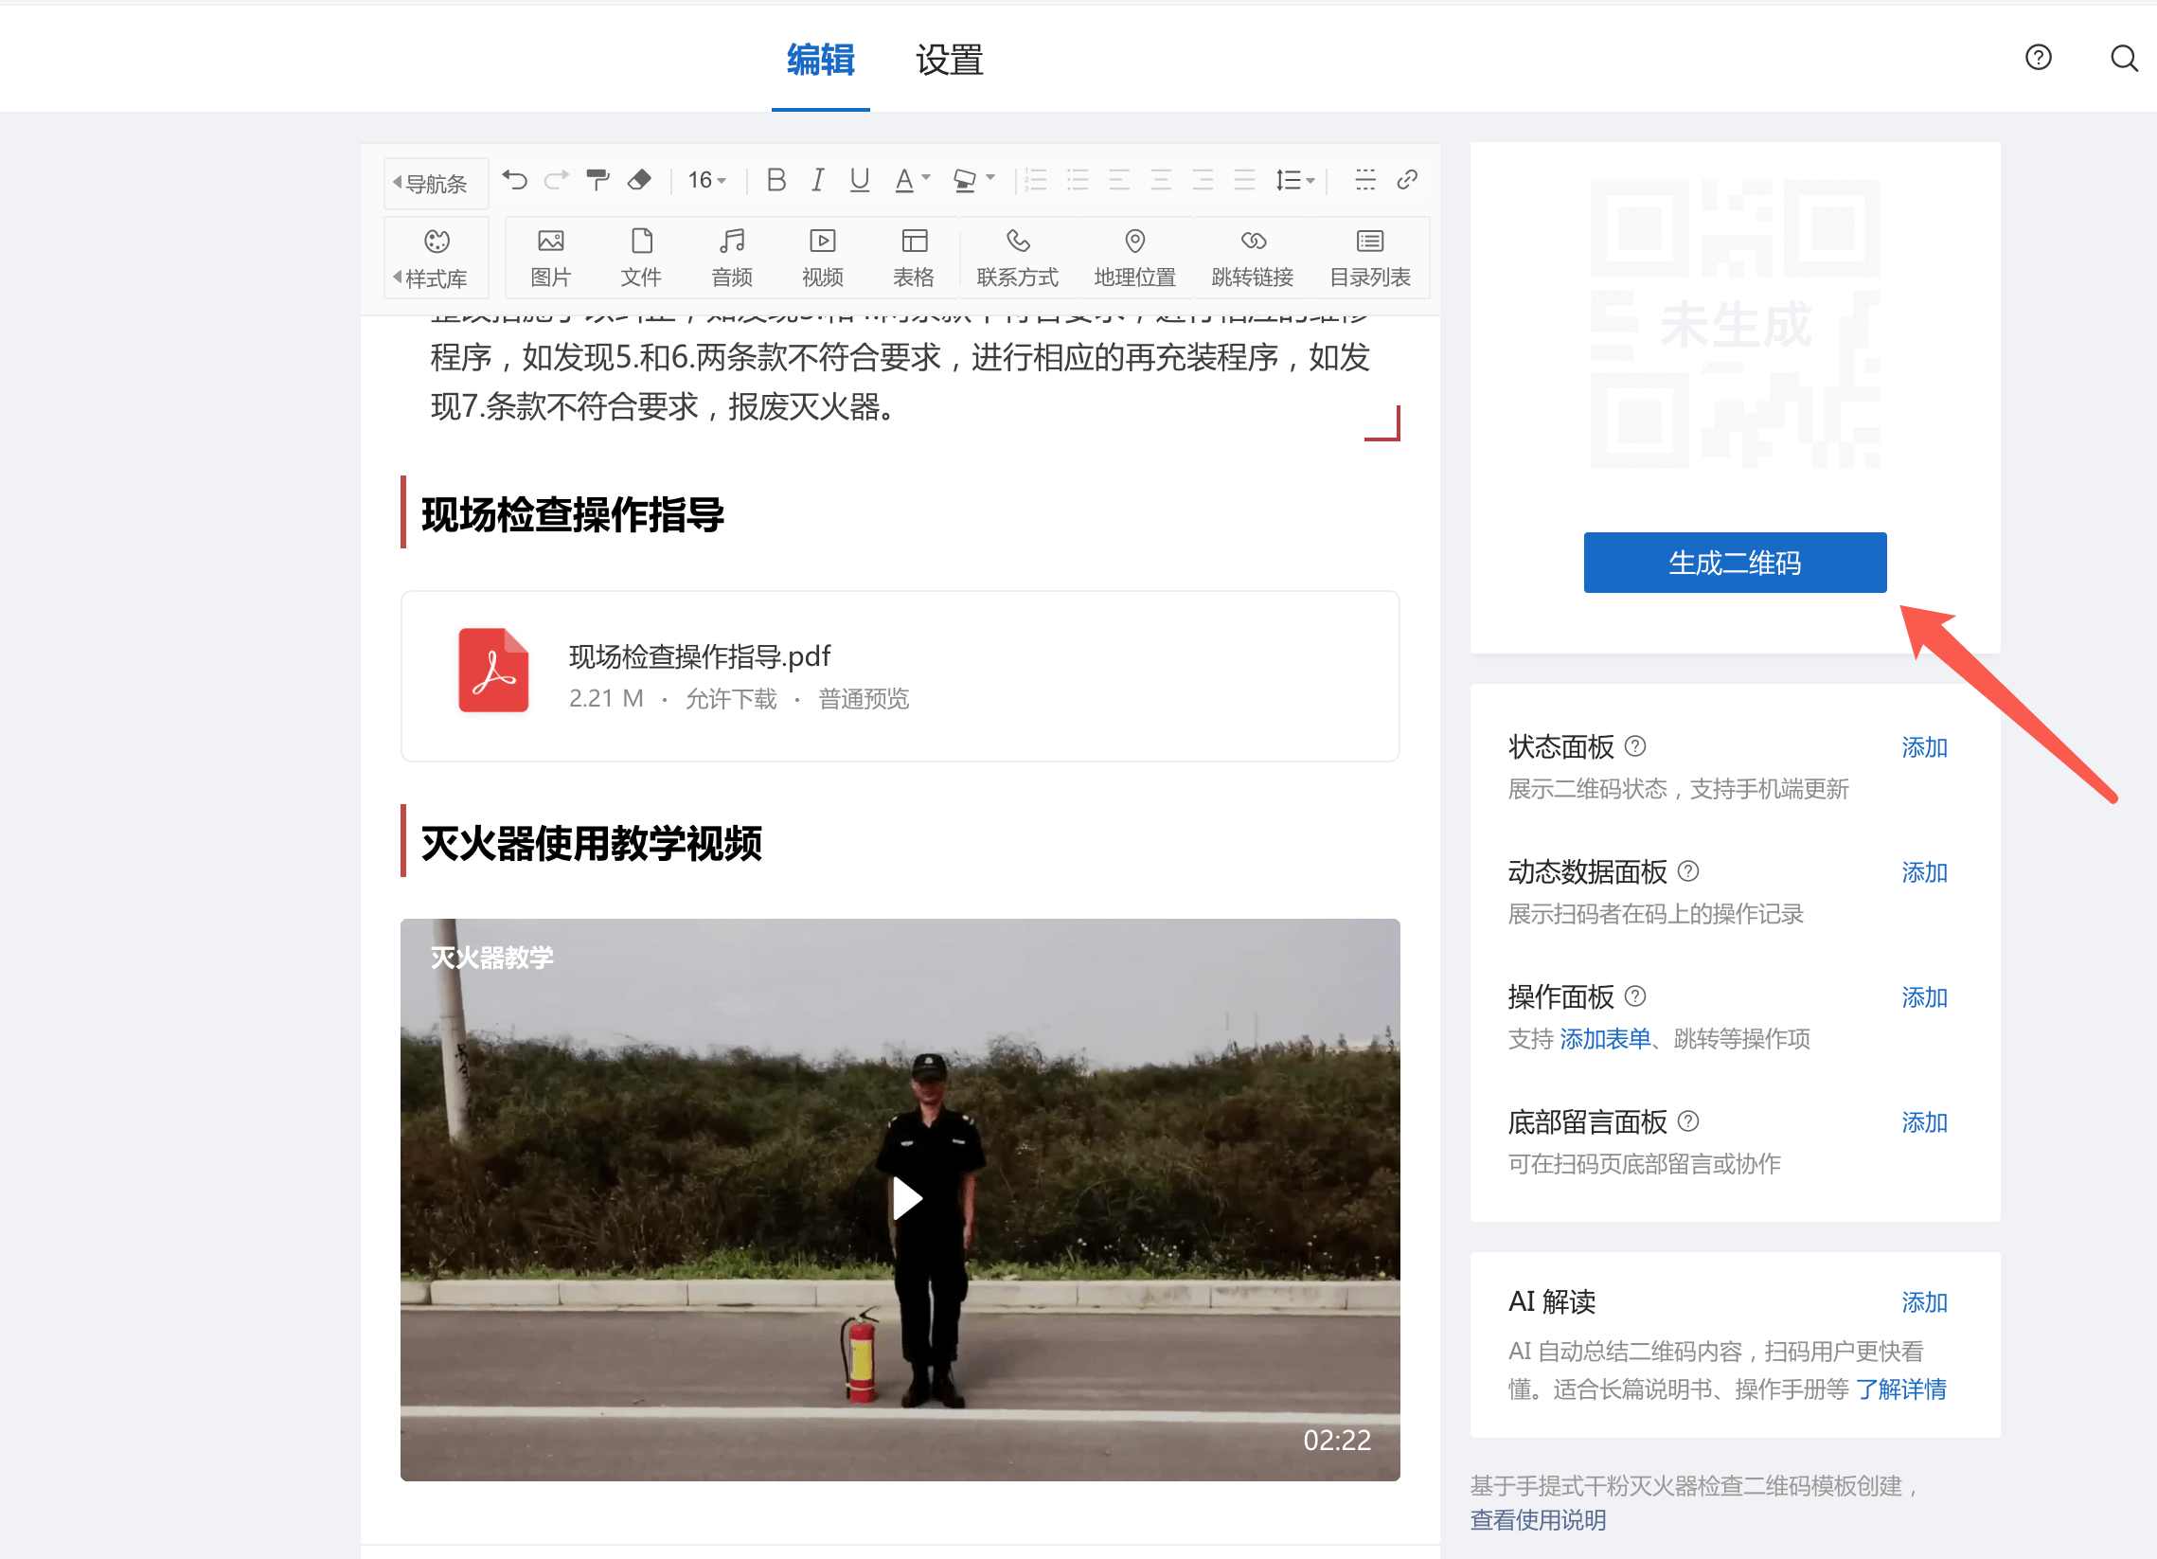The height and width of the screenshot is (1559, 2157).
Task: Add the 状态面板 panel
Action: pos(1924,747)
